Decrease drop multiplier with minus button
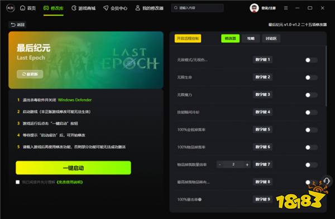This screenshot has width=335, height=219. (x=220, y=164)
